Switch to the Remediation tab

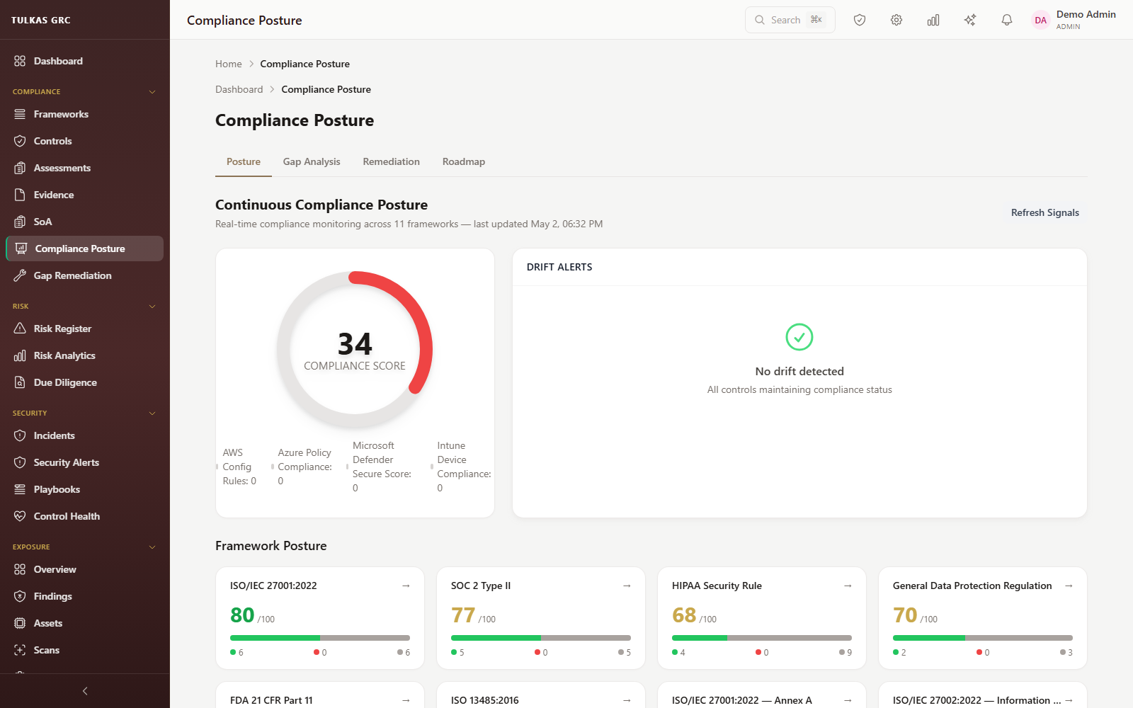click(392, 161)
